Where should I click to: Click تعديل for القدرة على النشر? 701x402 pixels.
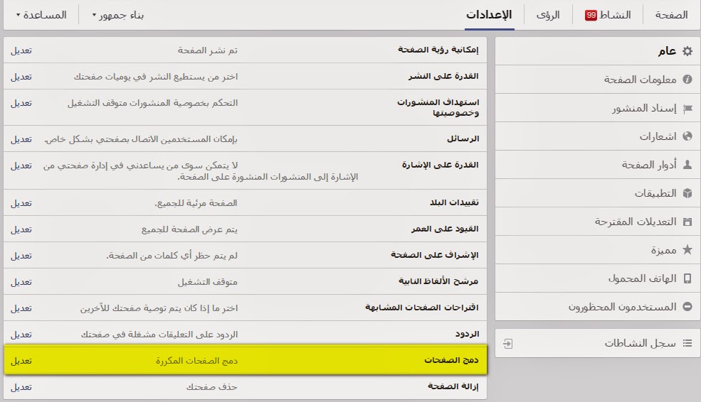coord(21,77)
